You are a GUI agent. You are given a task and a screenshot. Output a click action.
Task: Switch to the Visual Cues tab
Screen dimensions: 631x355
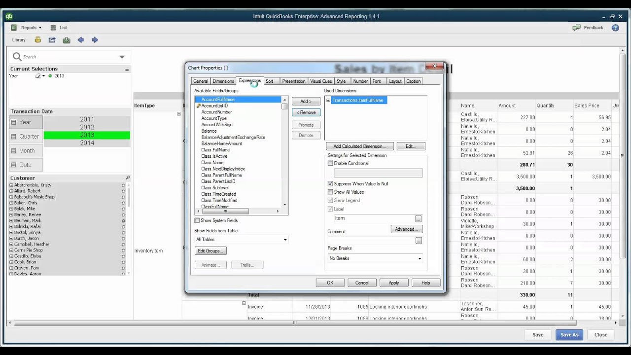[321, 81]
